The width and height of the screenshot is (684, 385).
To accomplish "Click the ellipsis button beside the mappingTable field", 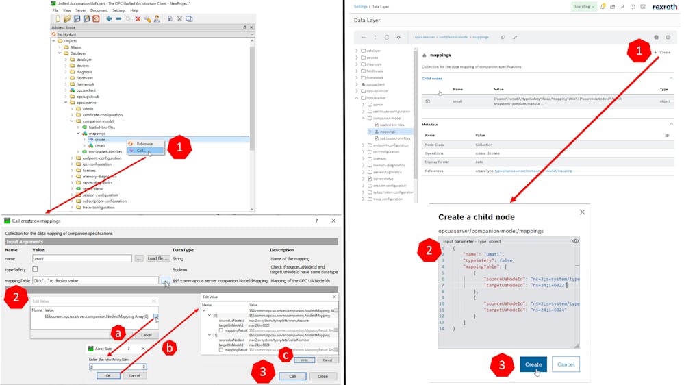I will pyautogui.click(x=165, y=280).
